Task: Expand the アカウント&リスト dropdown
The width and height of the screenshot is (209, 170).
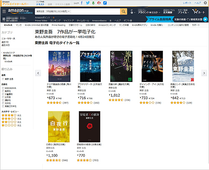Action: (149, 12)
